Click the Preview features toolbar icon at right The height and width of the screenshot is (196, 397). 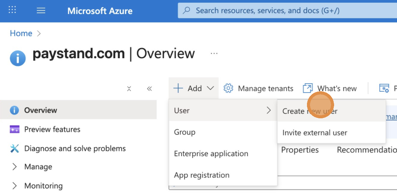pyautogui.click(x=384, y=88)
